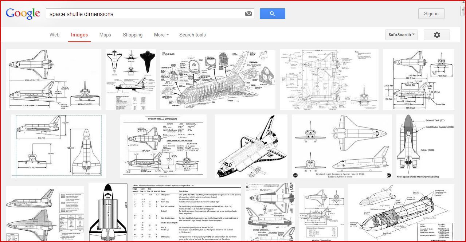The image size is (466, 242).
Task: Open the Columbia Enterprise stamp image thumbnail
Action: point(270,211)
